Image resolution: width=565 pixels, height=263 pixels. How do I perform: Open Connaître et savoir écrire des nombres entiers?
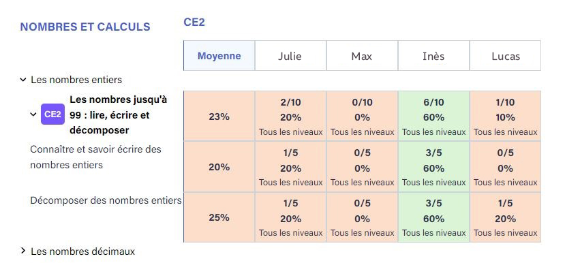click(96, 157)
